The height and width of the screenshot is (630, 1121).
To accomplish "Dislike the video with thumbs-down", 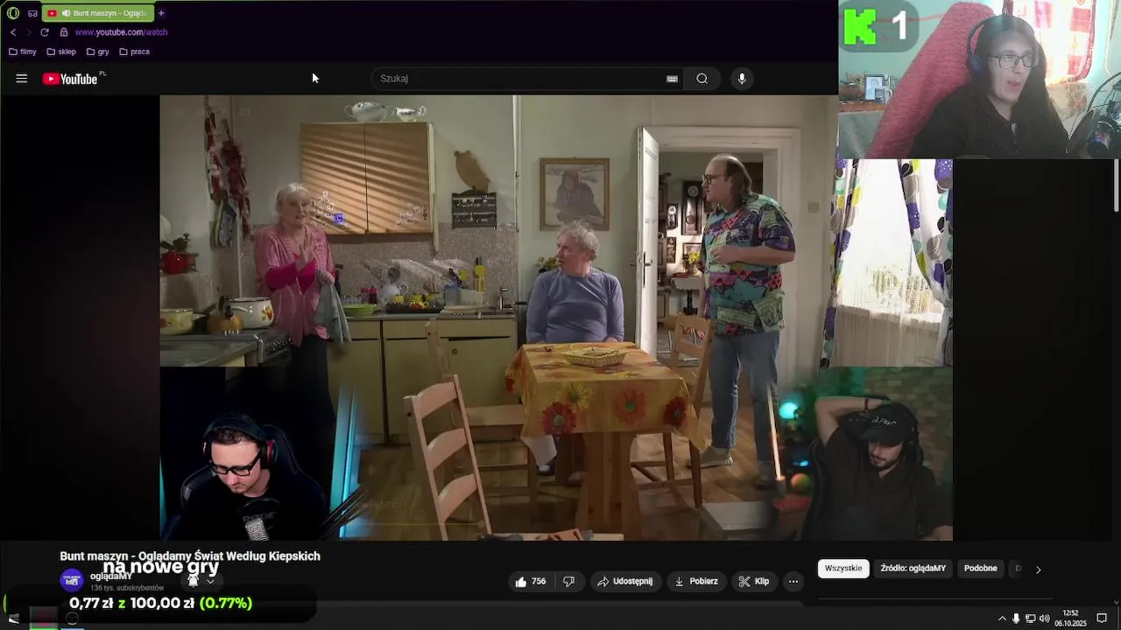I will 569,581.
